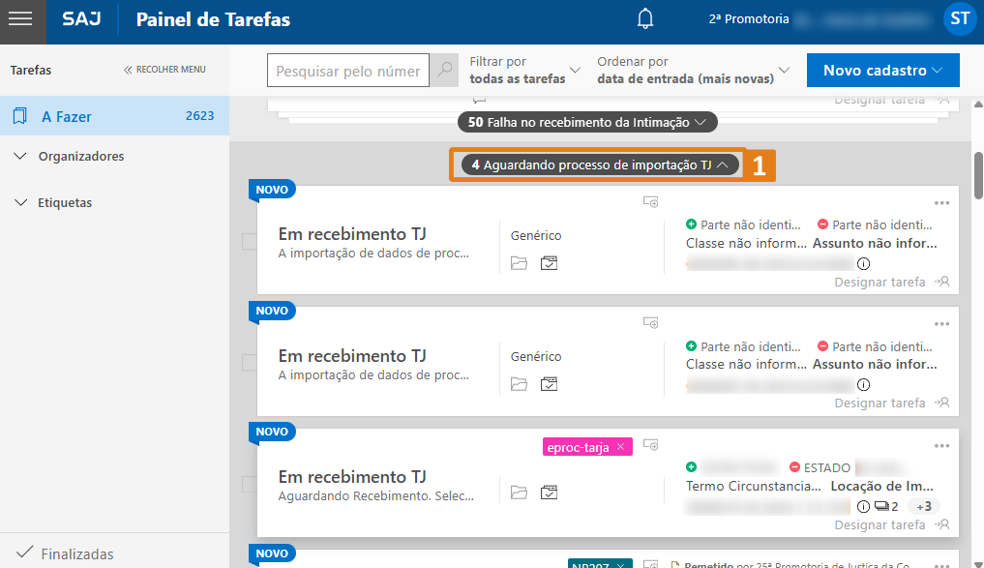Click the search magnifier icon
Screen dimensions: 984x568
445,71
